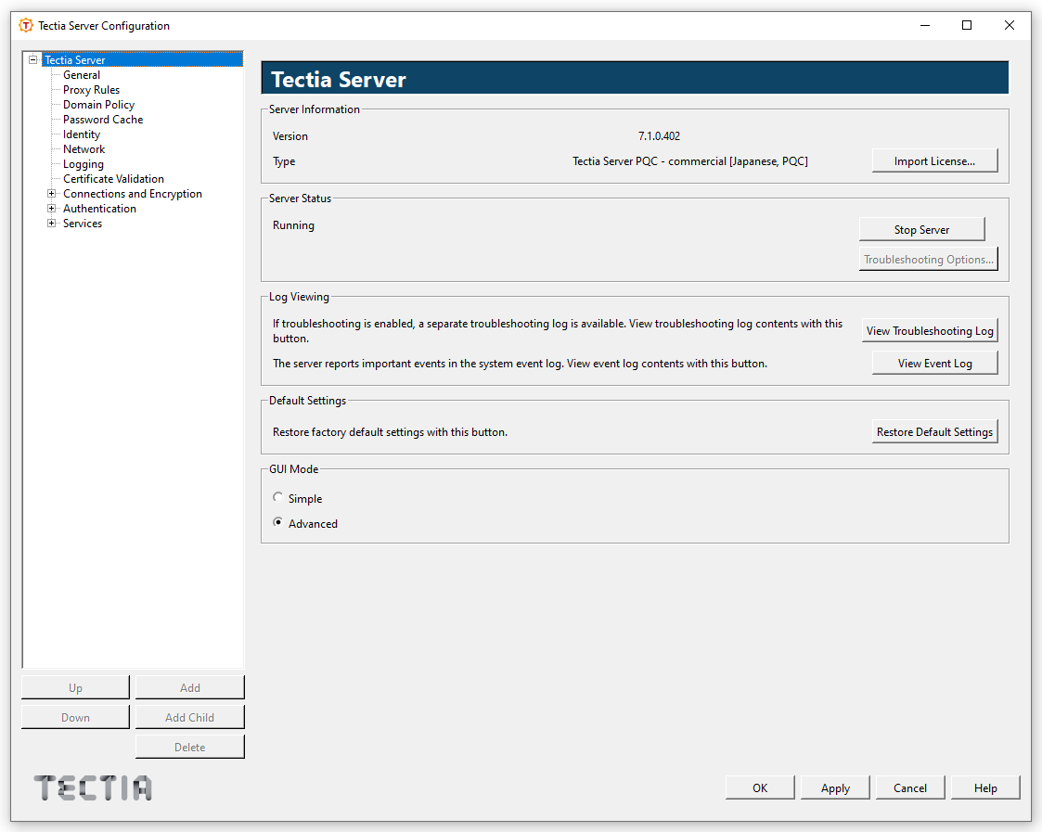1042x832 pixels.
Task: Open Troubleshooting Options dialog
Action: (929, 259)
